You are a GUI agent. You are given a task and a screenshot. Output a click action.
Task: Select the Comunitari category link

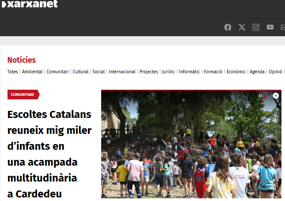tap(57, 72)
